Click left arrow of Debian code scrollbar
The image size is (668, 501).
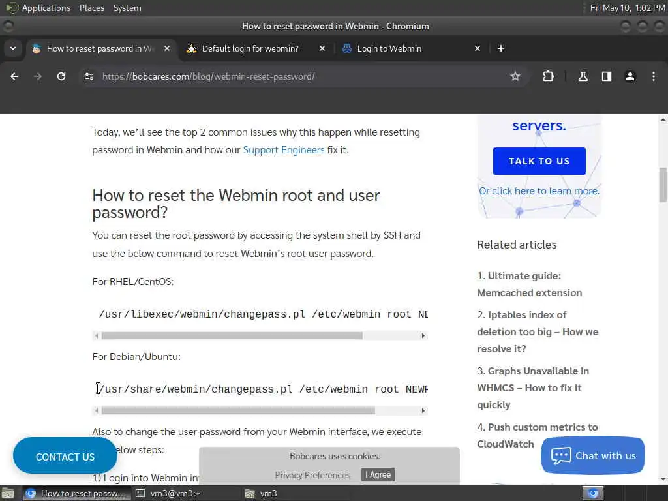[97, 411]
